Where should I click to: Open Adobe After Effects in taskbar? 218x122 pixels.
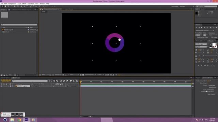pos(26,120)
